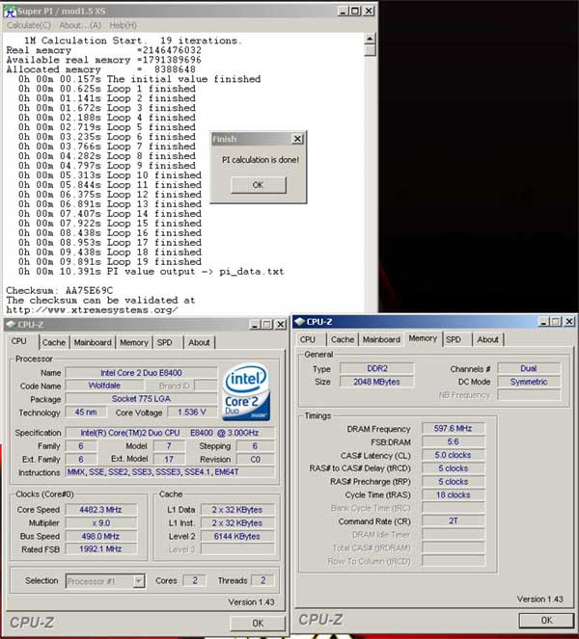Click the memory Type value DDR2
Image resolution: width=579 pixels, height=639 pixels.
pos(377,368)
